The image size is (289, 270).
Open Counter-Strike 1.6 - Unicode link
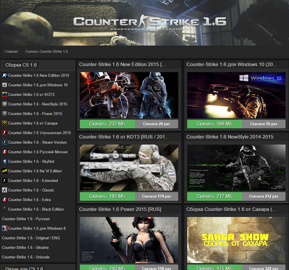coord(26,257)
